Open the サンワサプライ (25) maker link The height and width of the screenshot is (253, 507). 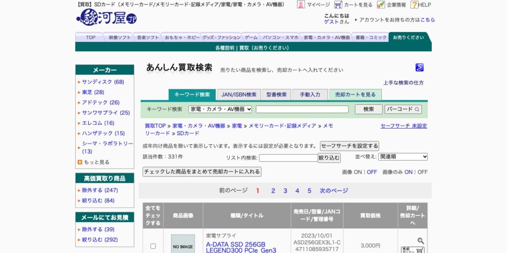click(x=106, y=113)
